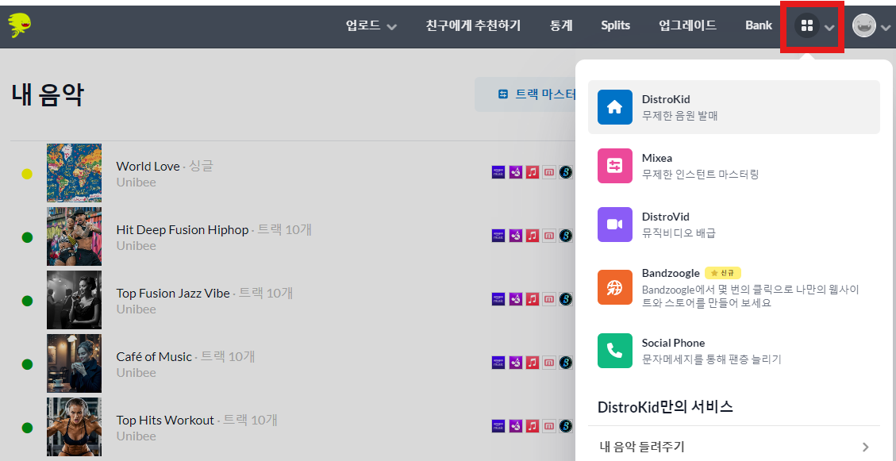Expand the 내 음악 들려주기 chevron
This screenshot has width=896, height=461.
click(866, 447)
